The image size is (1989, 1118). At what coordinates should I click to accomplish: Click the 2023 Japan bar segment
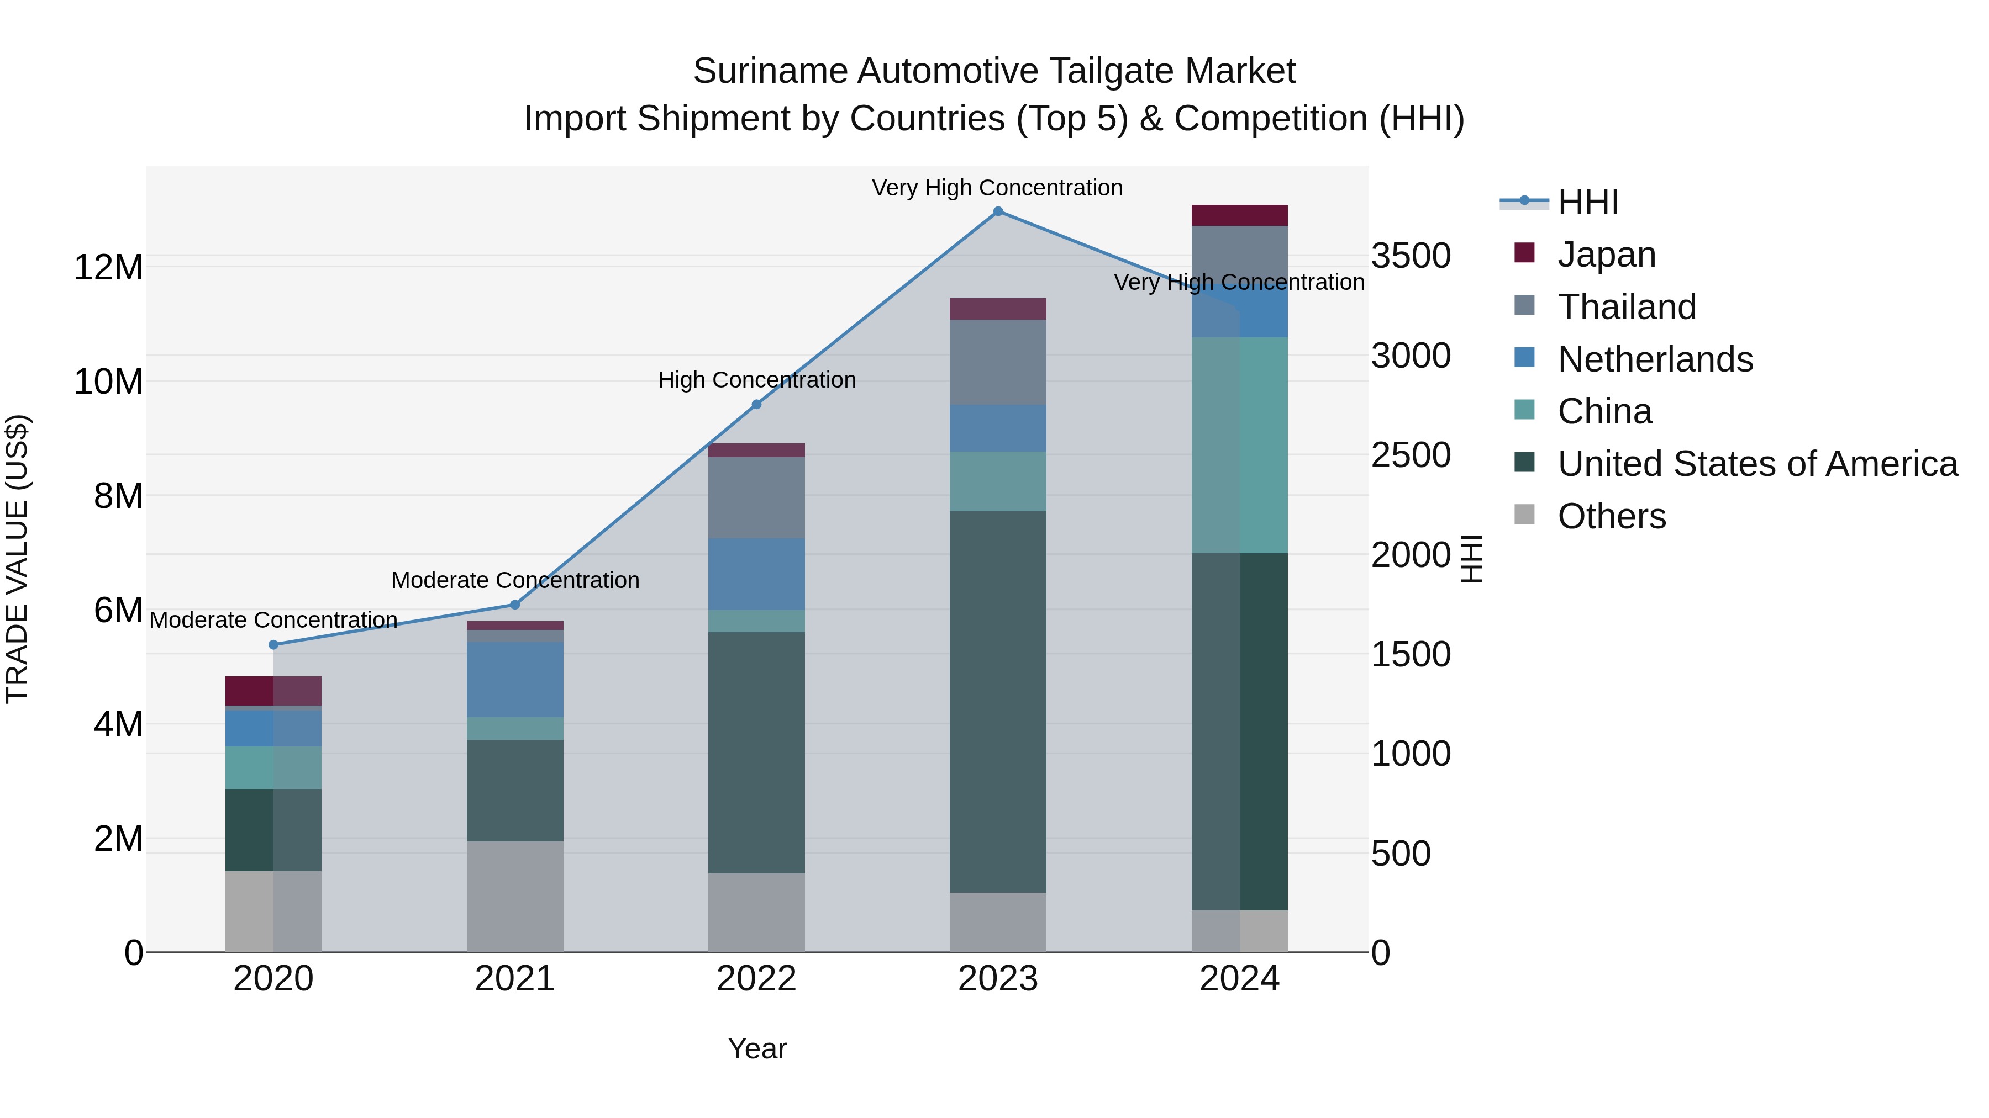[998, 309]
